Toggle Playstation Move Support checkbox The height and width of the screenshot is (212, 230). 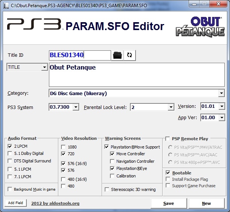107,147
